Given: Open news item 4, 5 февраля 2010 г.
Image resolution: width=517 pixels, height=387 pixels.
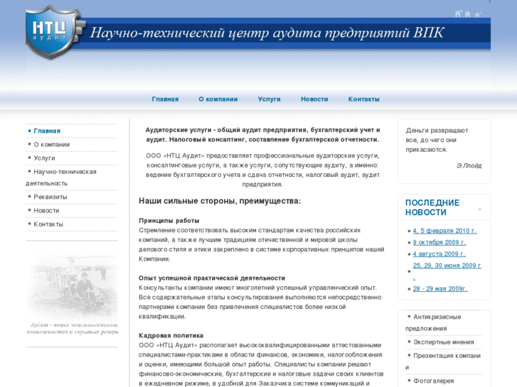Looking at the screenshot, I should [444, 231].
